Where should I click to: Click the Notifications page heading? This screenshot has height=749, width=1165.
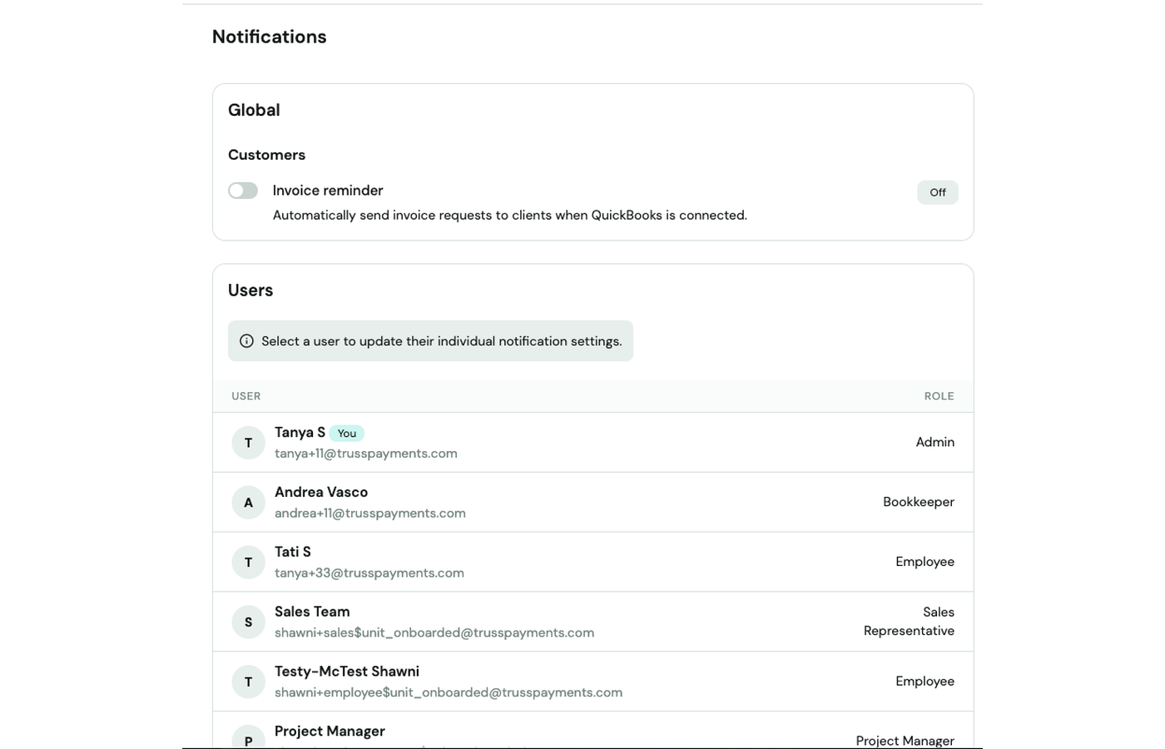(x=270, y=37)
